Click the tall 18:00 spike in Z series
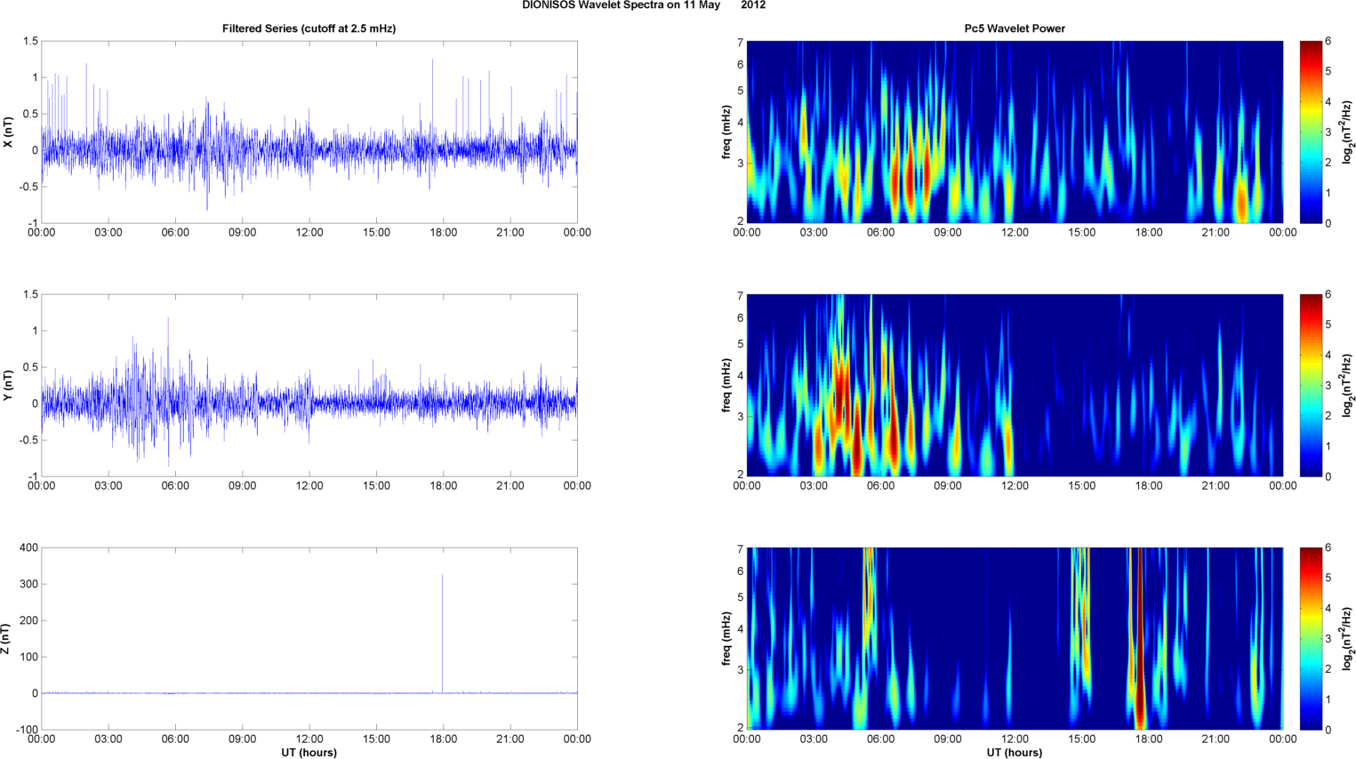 (x=442, y=633)
